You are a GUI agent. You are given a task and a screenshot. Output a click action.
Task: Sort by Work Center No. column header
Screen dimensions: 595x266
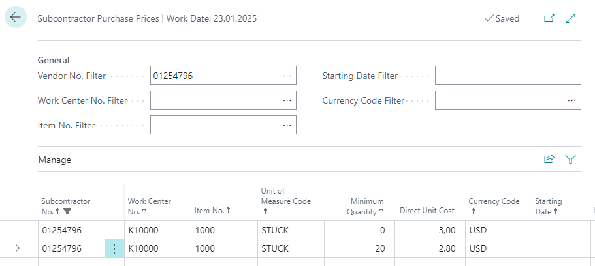[x=149, y=206]
